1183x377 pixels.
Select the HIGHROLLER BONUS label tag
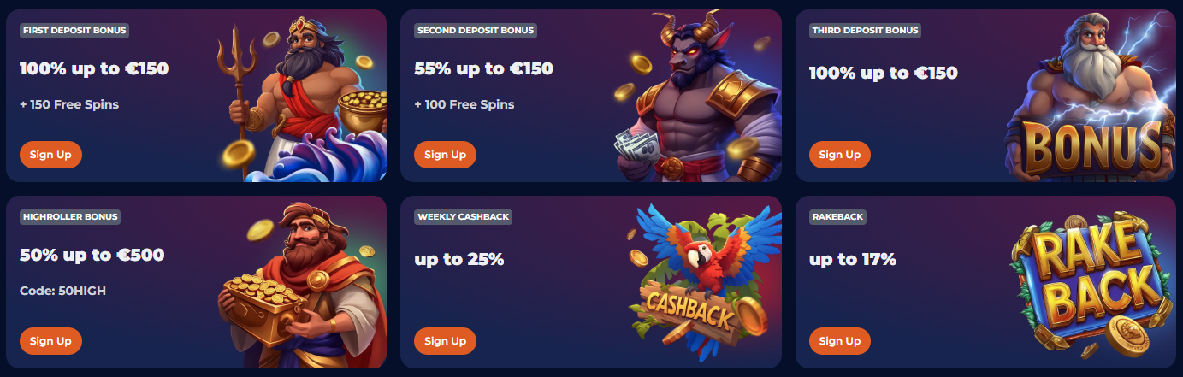[x=70, y=217]
